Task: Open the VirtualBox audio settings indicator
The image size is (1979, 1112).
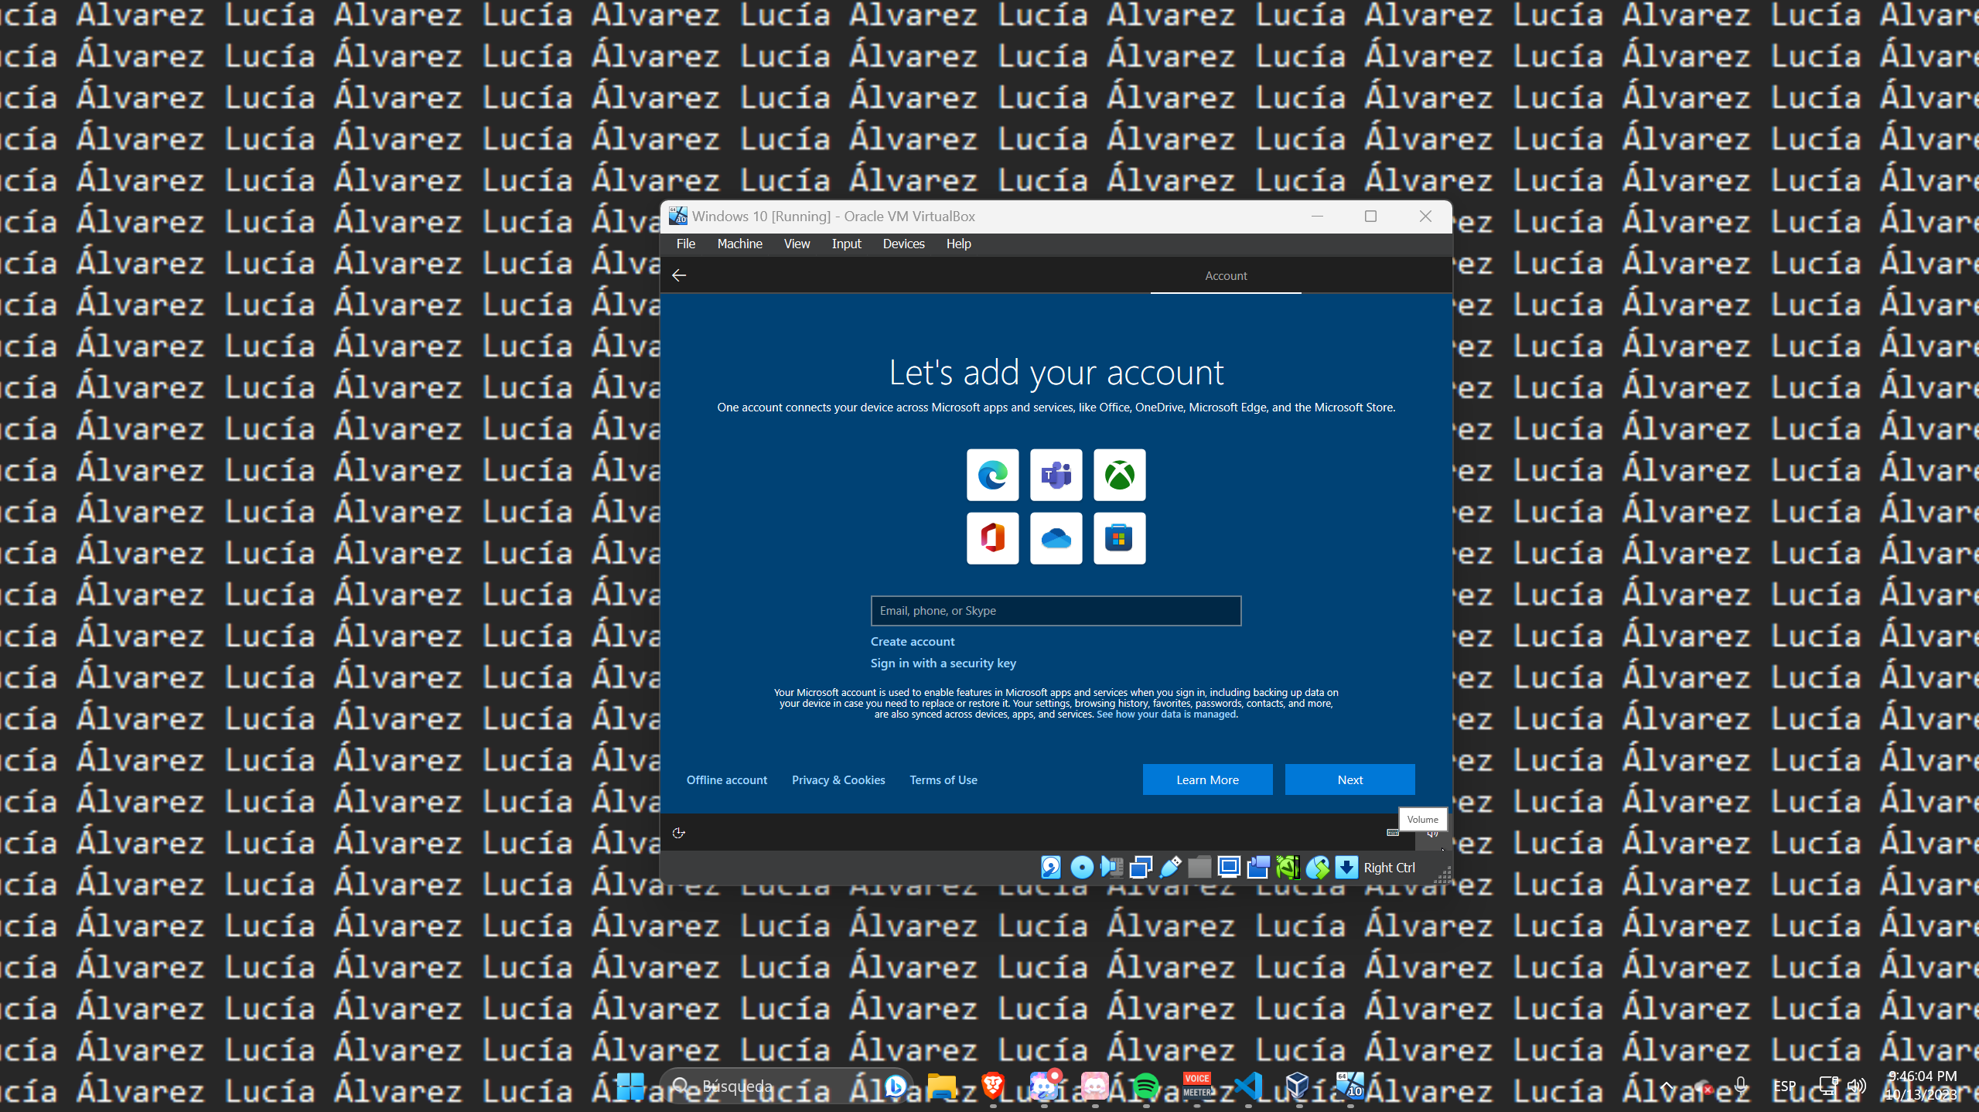Action: point(1111,868)
